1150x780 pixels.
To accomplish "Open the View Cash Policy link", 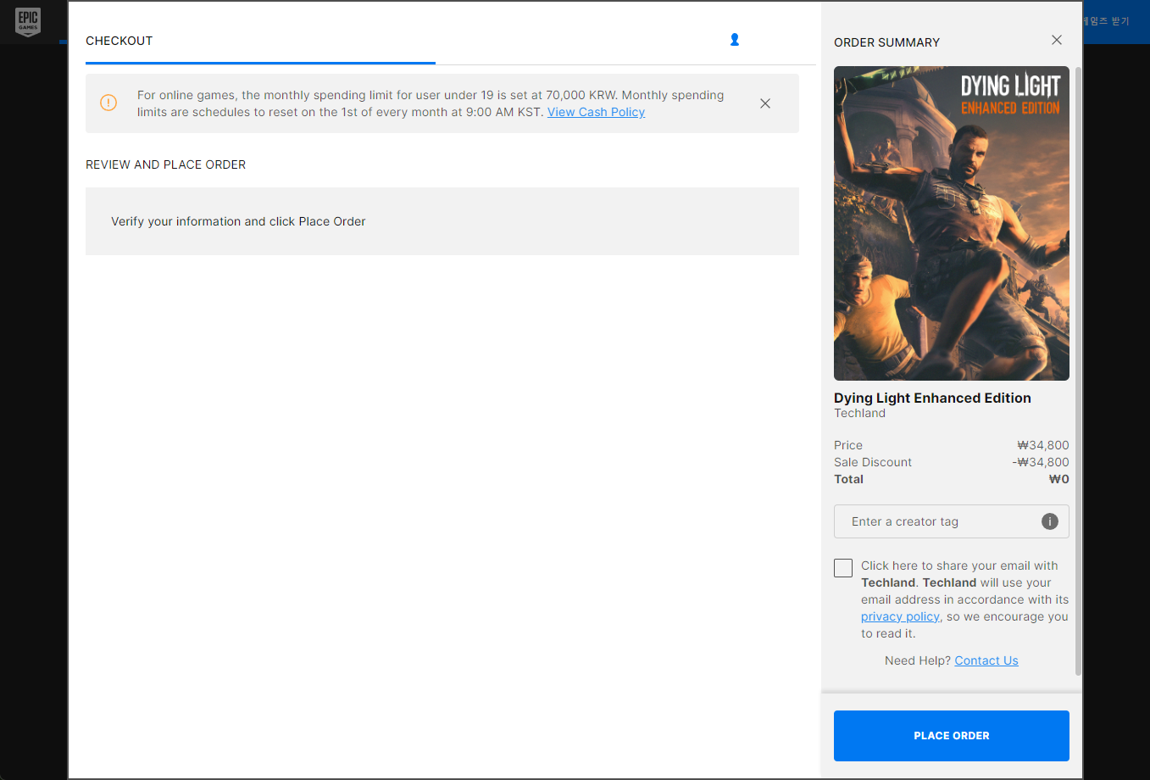I will (596, 112).
